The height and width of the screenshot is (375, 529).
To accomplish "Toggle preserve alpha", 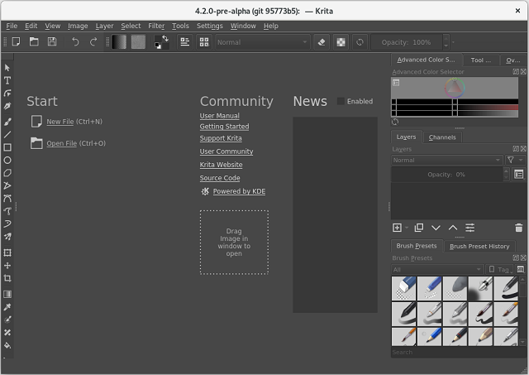I will pyautogui.click(x=341, y=42).
